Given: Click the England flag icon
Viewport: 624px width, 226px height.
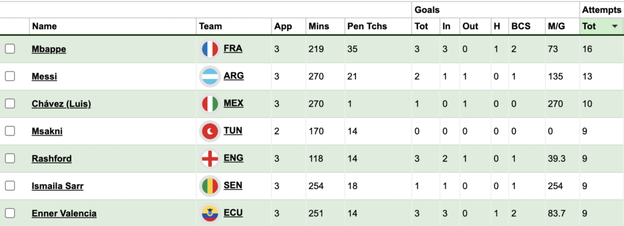Looking at the screenshot, I should coord(210,159).
